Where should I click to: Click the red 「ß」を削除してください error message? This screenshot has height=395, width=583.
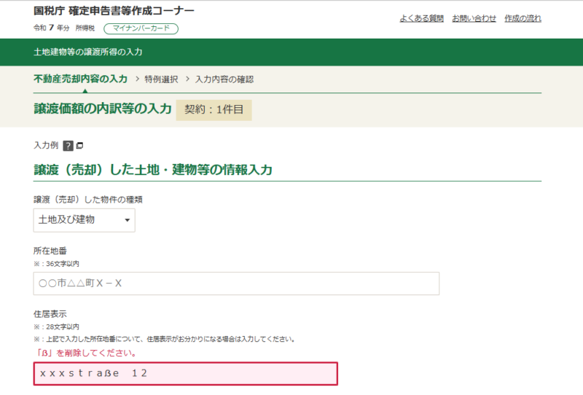pos(85,353)
